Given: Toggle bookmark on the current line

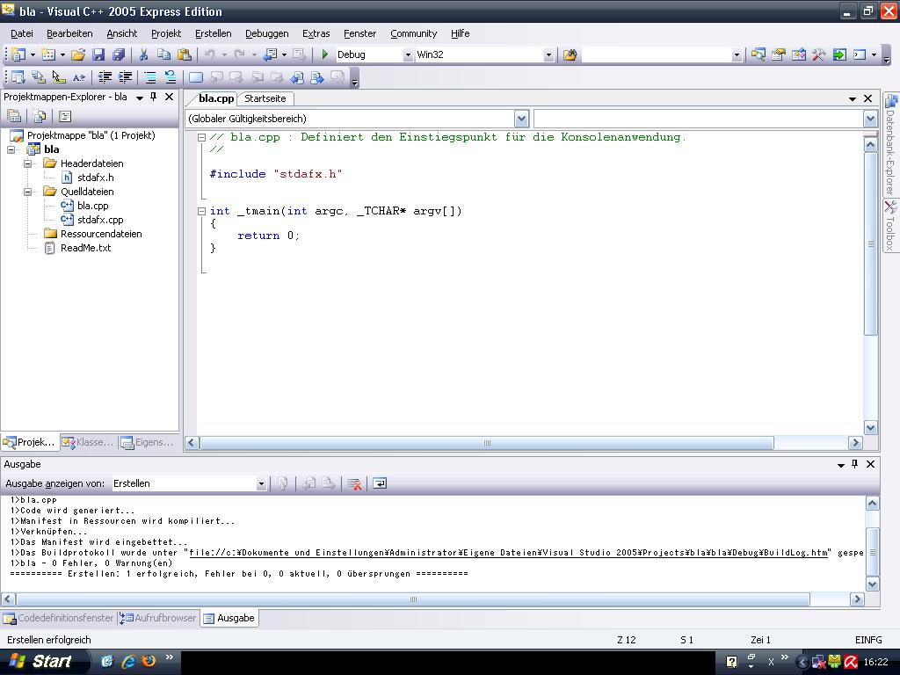Looking at the screenshot, I should (x=196, y=77).
